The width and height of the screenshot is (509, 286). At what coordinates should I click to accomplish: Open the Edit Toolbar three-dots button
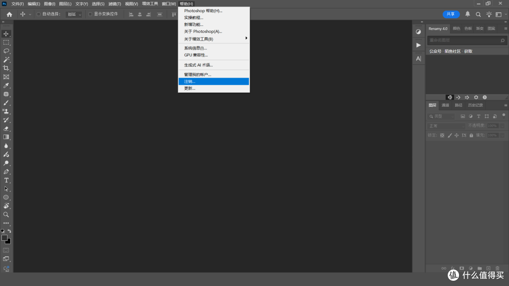pyautogui.click(x=6, y=223)
